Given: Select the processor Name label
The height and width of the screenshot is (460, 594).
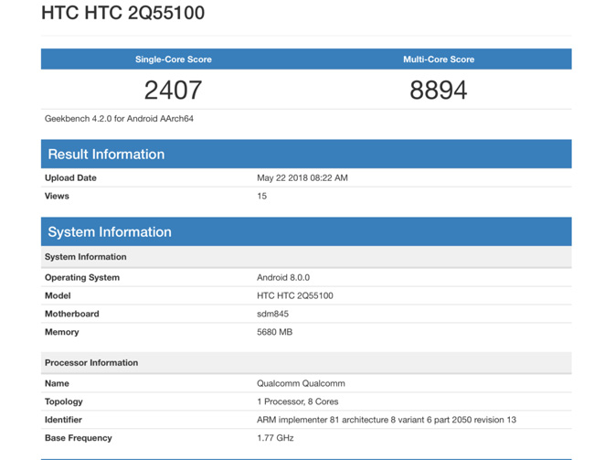Looking at the screenshot, I should click(x=57, y=383).
